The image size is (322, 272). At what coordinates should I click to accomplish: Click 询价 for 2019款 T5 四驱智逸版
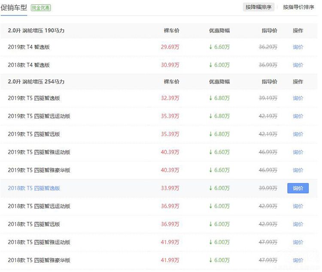point(298,98)
